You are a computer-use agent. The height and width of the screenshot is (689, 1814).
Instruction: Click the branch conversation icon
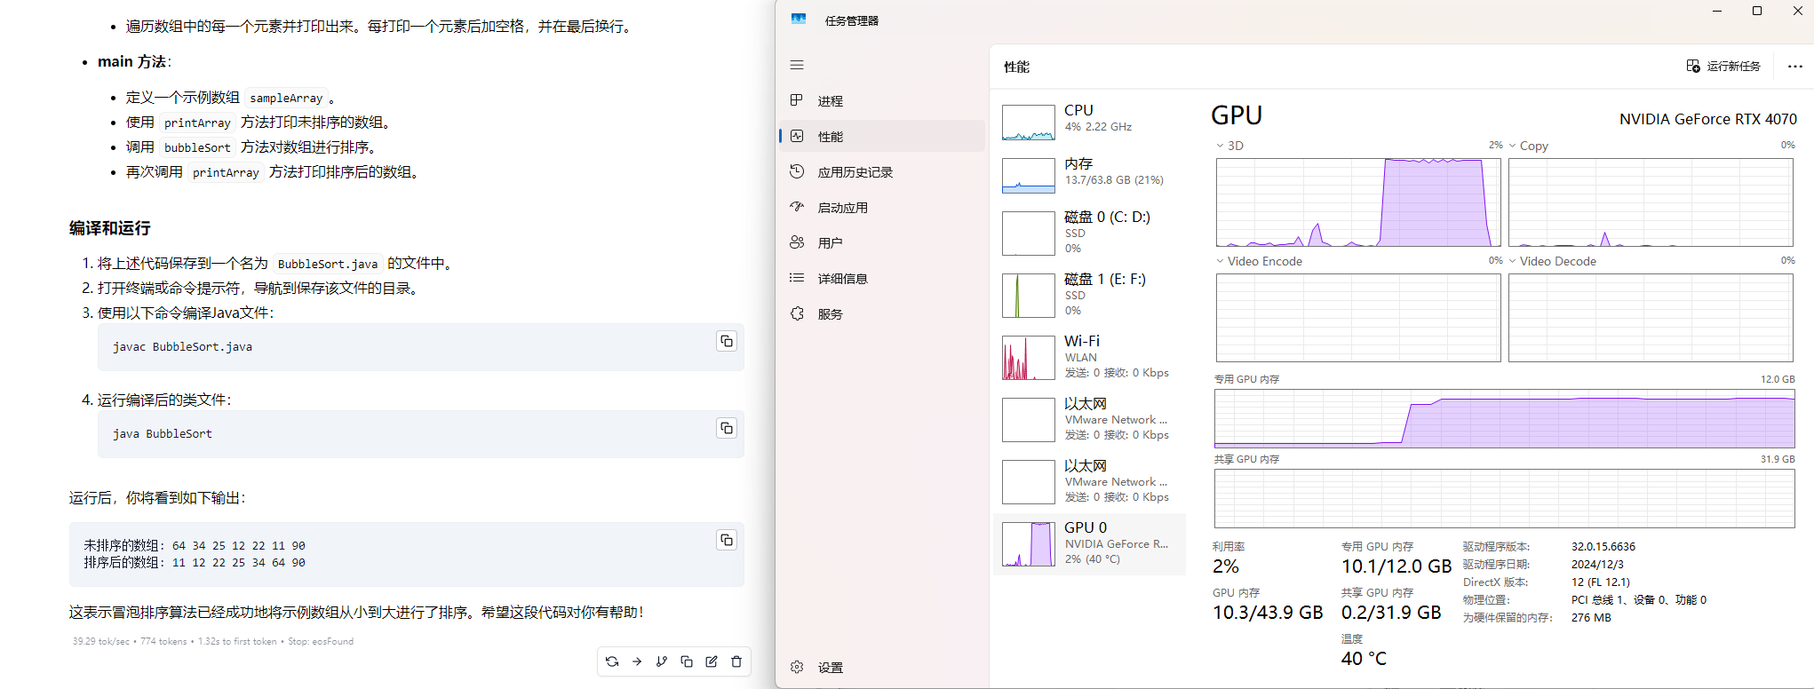click(x=662, y=661)
